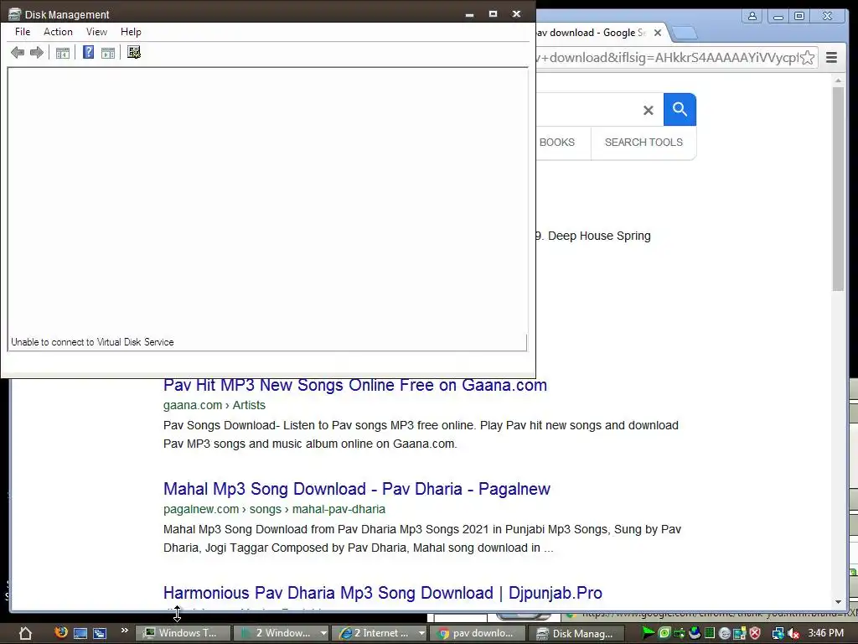Open the network connection tray icon
This screenshot has height=644, width=858.
[778, 634]
